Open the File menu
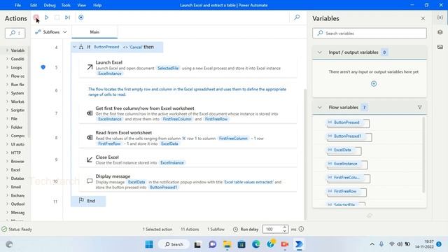 pos(17,5)
